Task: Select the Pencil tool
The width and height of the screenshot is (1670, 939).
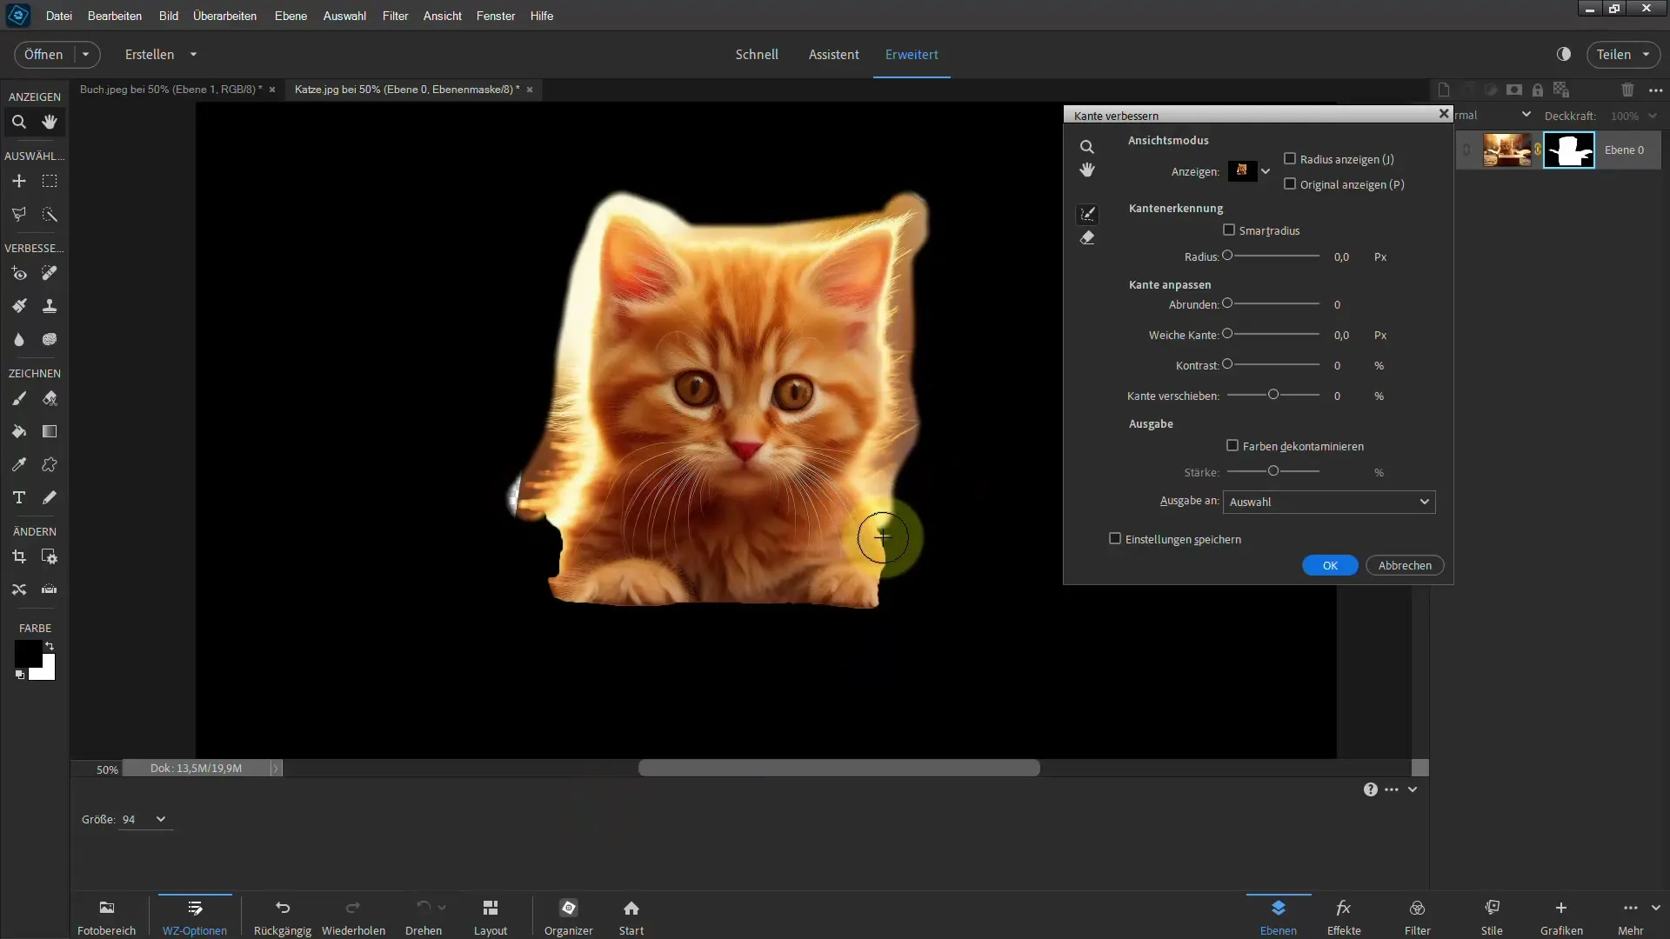Action: pos(50,497)
